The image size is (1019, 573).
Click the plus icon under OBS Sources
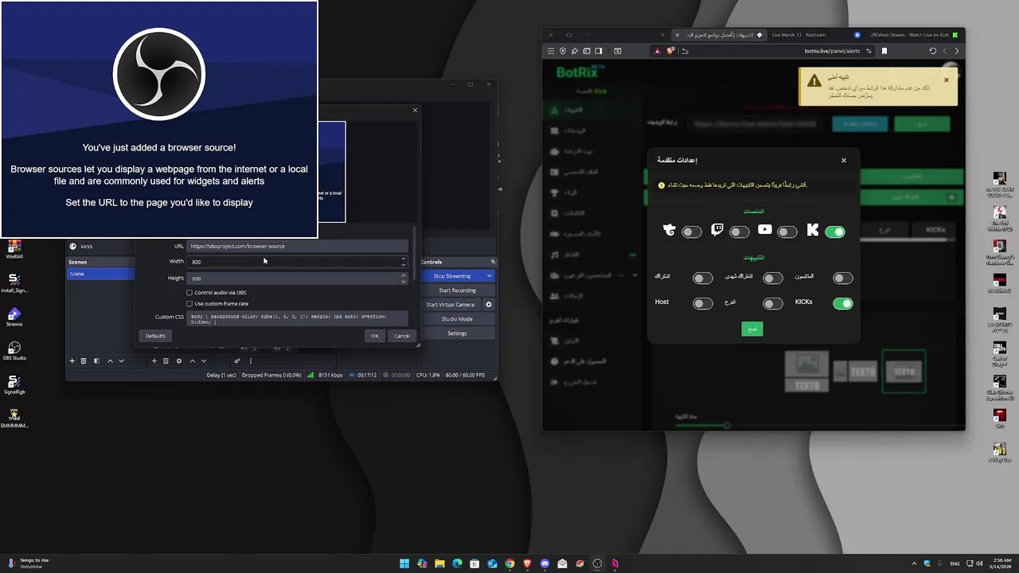point(154,361)
